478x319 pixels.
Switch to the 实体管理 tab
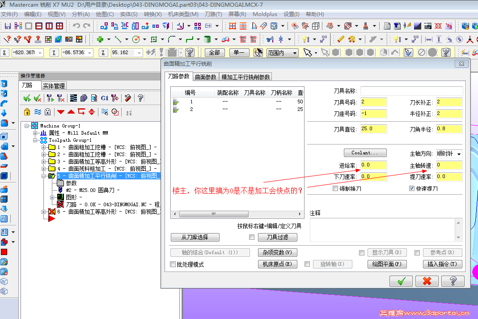pos(54,86)
